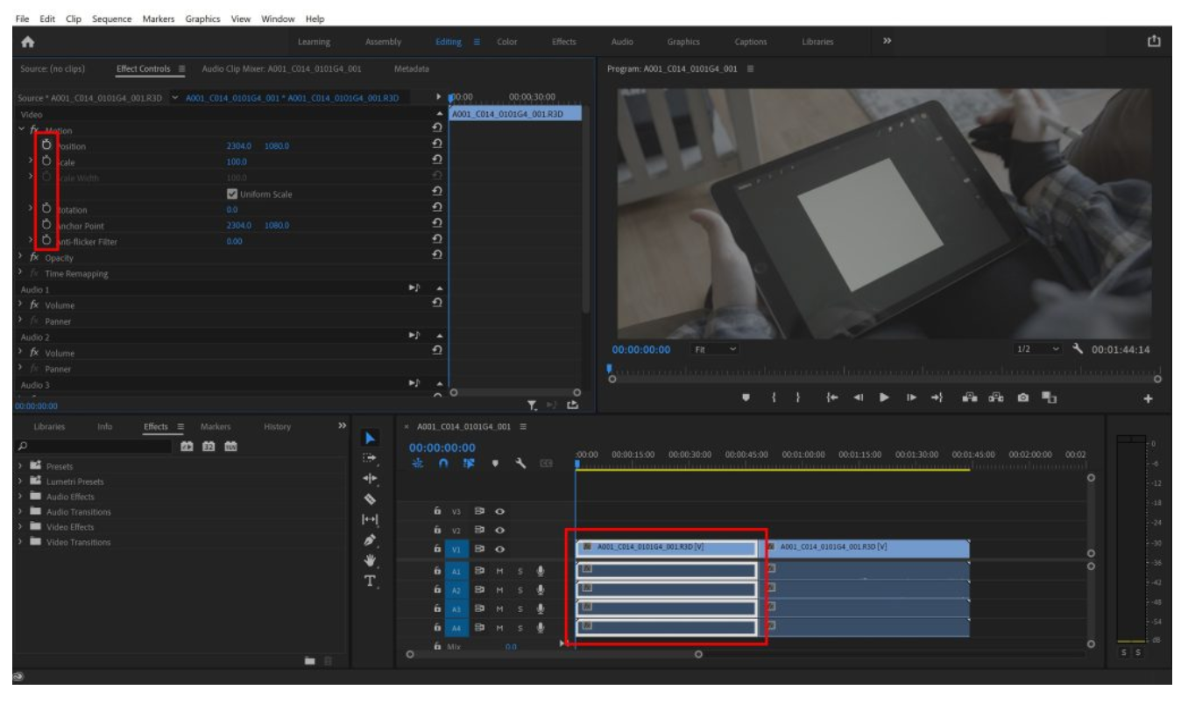The width and height of the screenshot is (1188, 704).
Task: Grab the Hand tool
Action: coord(369,560)
